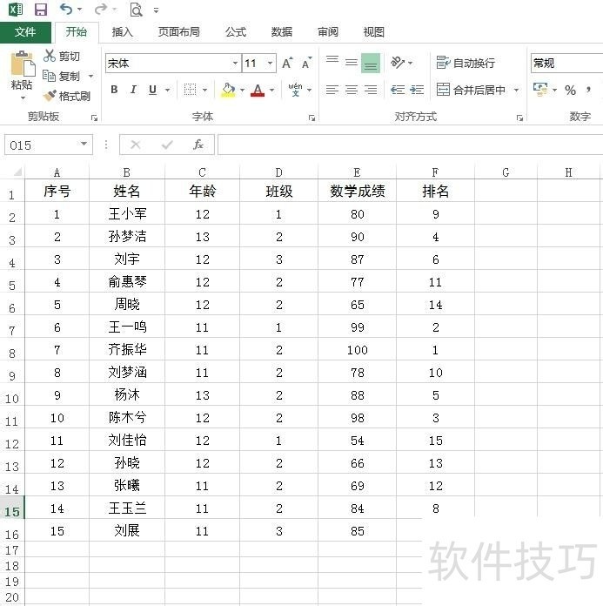Click the Cut (剪切) scissors icon
Viewport: 603px width, 606px height.
click(x=50, y=56)
